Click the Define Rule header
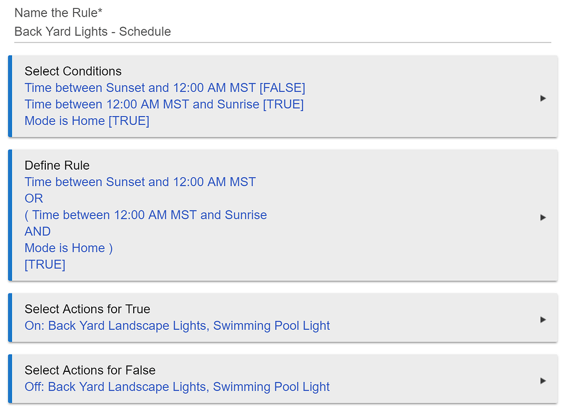 (x=57, y=165)
